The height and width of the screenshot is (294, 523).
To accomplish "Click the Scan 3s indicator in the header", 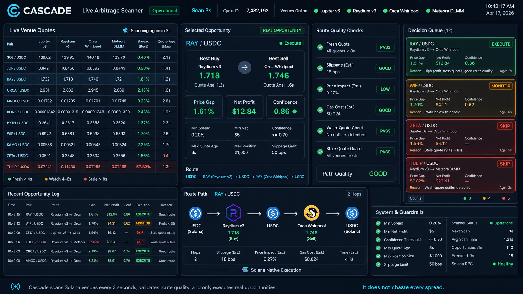I will 201,11.
